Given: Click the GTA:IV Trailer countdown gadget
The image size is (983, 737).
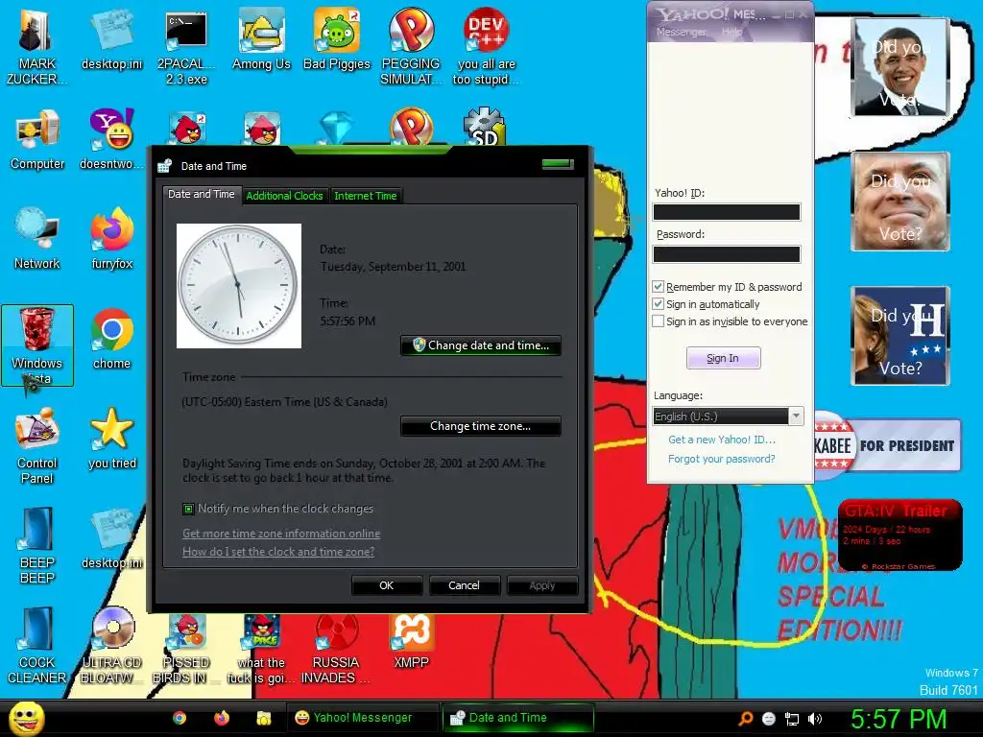Looking at the screenshot, I should tap(900, 535).
